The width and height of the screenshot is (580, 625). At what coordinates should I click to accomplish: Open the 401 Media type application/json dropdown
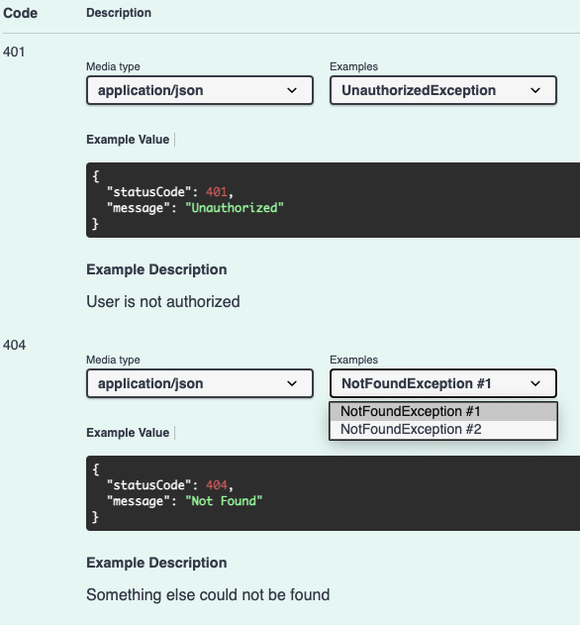click(x=200, y=90)
